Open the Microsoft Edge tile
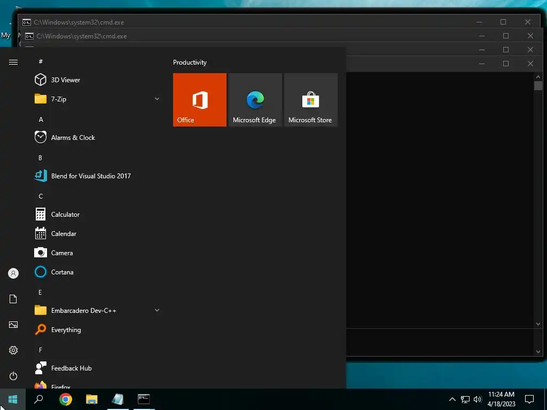547x410 pixels. [x=255, y=100]
